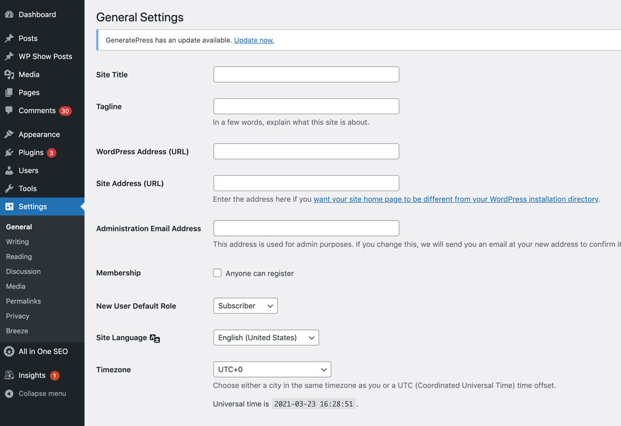Image resolution: width=621 pixels, height=426 pixels.
Task: Open the Pages menu
Action: click(42, 93)
